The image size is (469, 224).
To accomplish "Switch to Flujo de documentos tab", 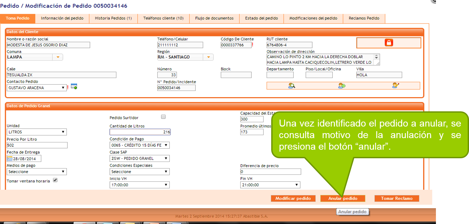I will click(x=214, y=19).
